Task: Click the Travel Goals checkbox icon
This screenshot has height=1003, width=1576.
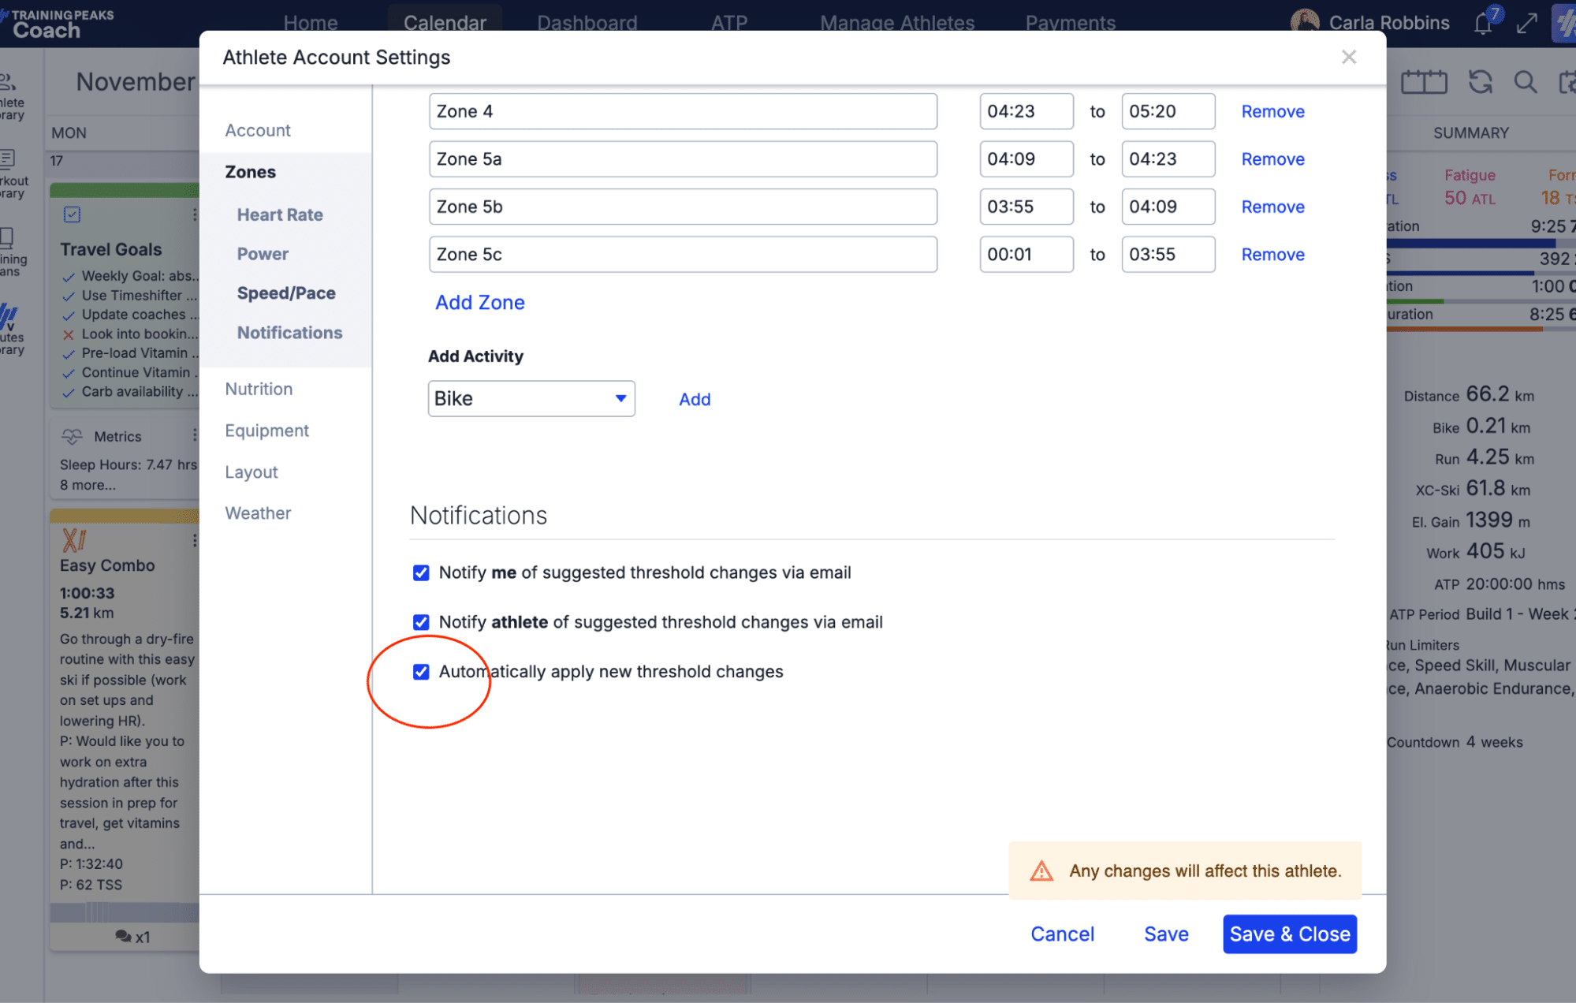Action: pos(72,214)
